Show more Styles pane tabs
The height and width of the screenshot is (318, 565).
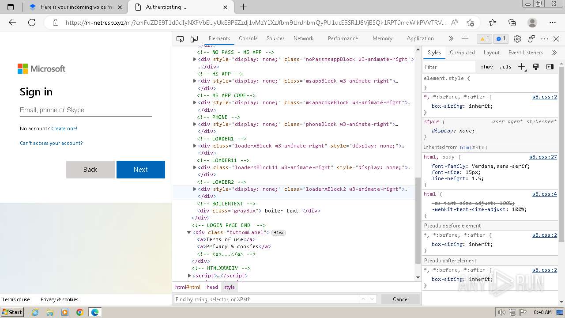[x=554, y=53]
